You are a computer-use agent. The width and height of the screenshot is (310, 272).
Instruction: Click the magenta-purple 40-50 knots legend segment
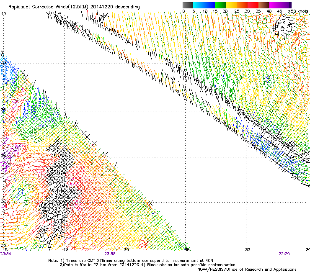pyautogui.click(x=280, y=5)
